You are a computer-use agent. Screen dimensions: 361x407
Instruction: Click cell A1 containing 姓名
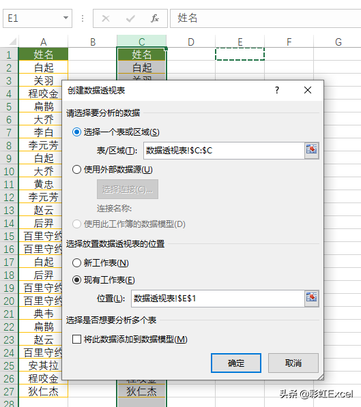pyautogui.click(x=43, y=55)
